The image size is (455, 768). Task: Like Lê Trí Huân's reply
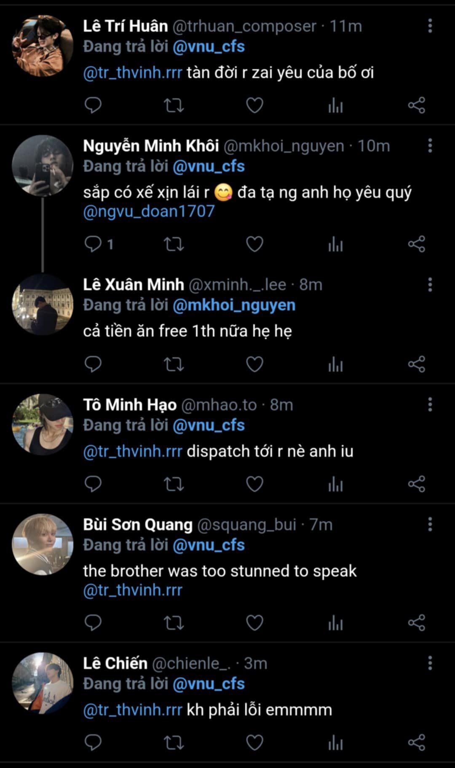pos(254,105)
